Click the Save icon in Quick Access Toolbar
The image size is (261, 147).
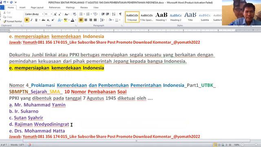1,2
